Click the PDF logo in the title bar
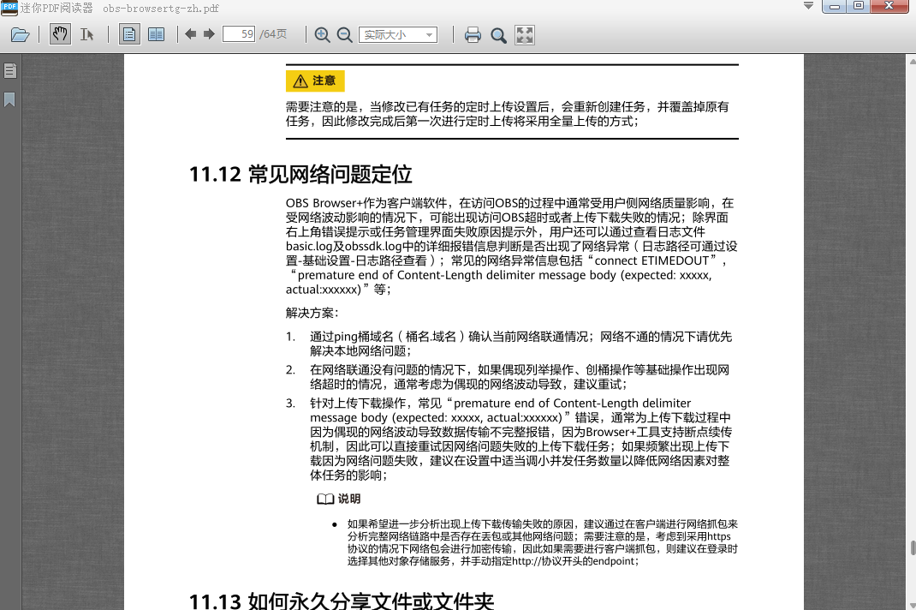The width and height of the screenshot is (916, 610). pos(9,9)
